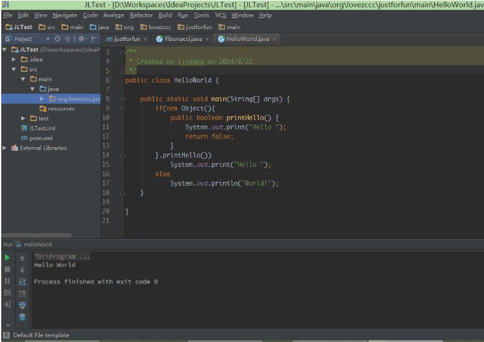Expand the External Libraries node
Image resolution: width=484 pixels, height=342 pixels.
point(5,148)
